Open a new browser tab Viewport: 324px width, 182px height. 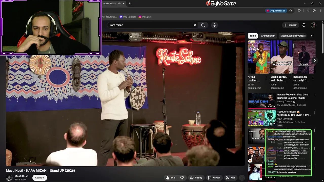pos(130,3)
